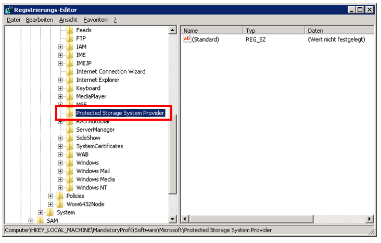
Task: Click the folder icon beside Internet Explorer
Action: tap(70, 80)
